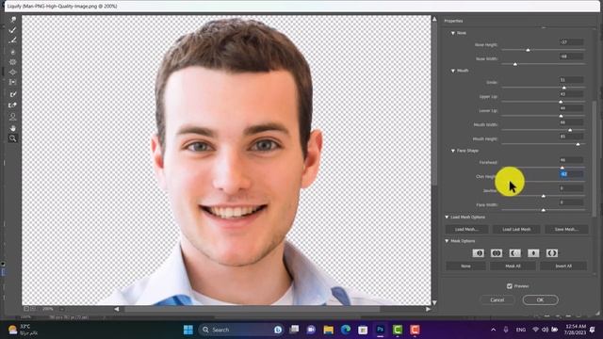Click the Save Mesh button
The image size is (603, 339).
pos(566,230)
